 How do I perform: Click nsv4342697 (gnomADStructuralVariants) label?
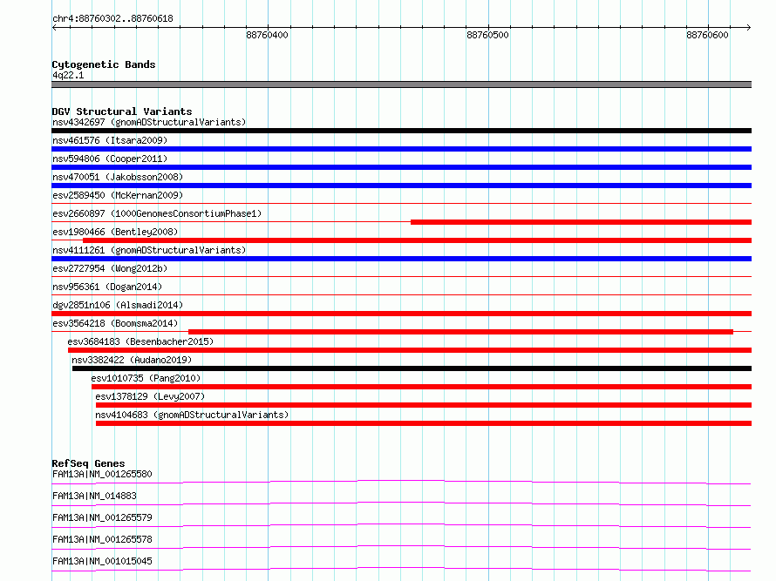coord(149,122)
